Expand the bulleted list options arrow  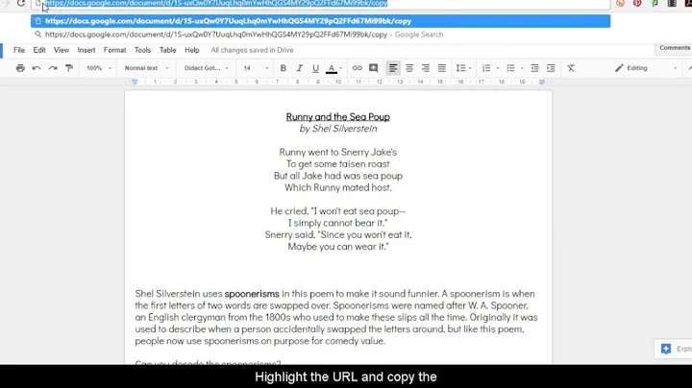click(522, 68)
